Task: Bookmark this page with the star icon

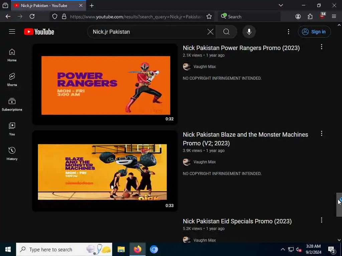Action: [x=209, y=17]
